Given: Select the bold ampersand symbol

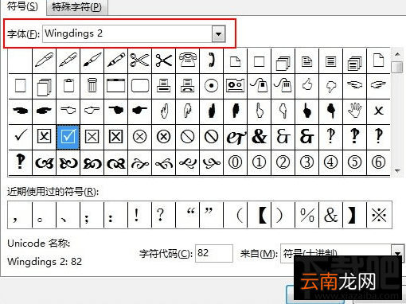Looking at the screenshot, I should 260,137.
